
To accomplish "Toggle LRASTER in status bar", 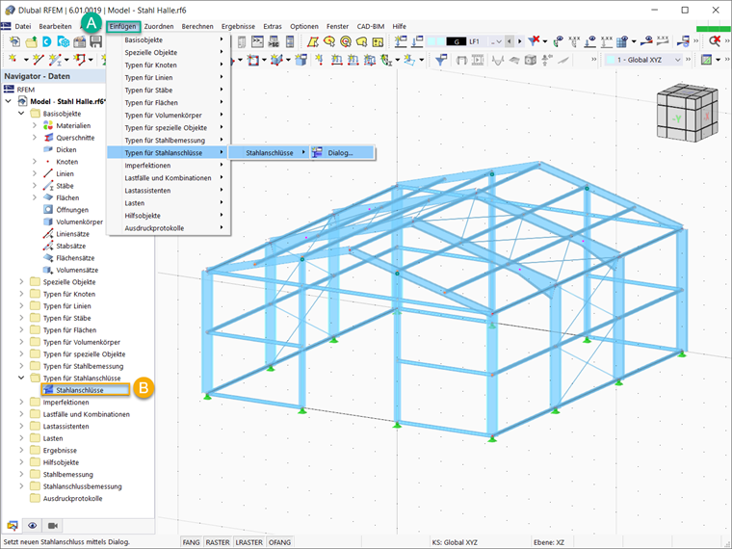I will [x=248, y=542].
